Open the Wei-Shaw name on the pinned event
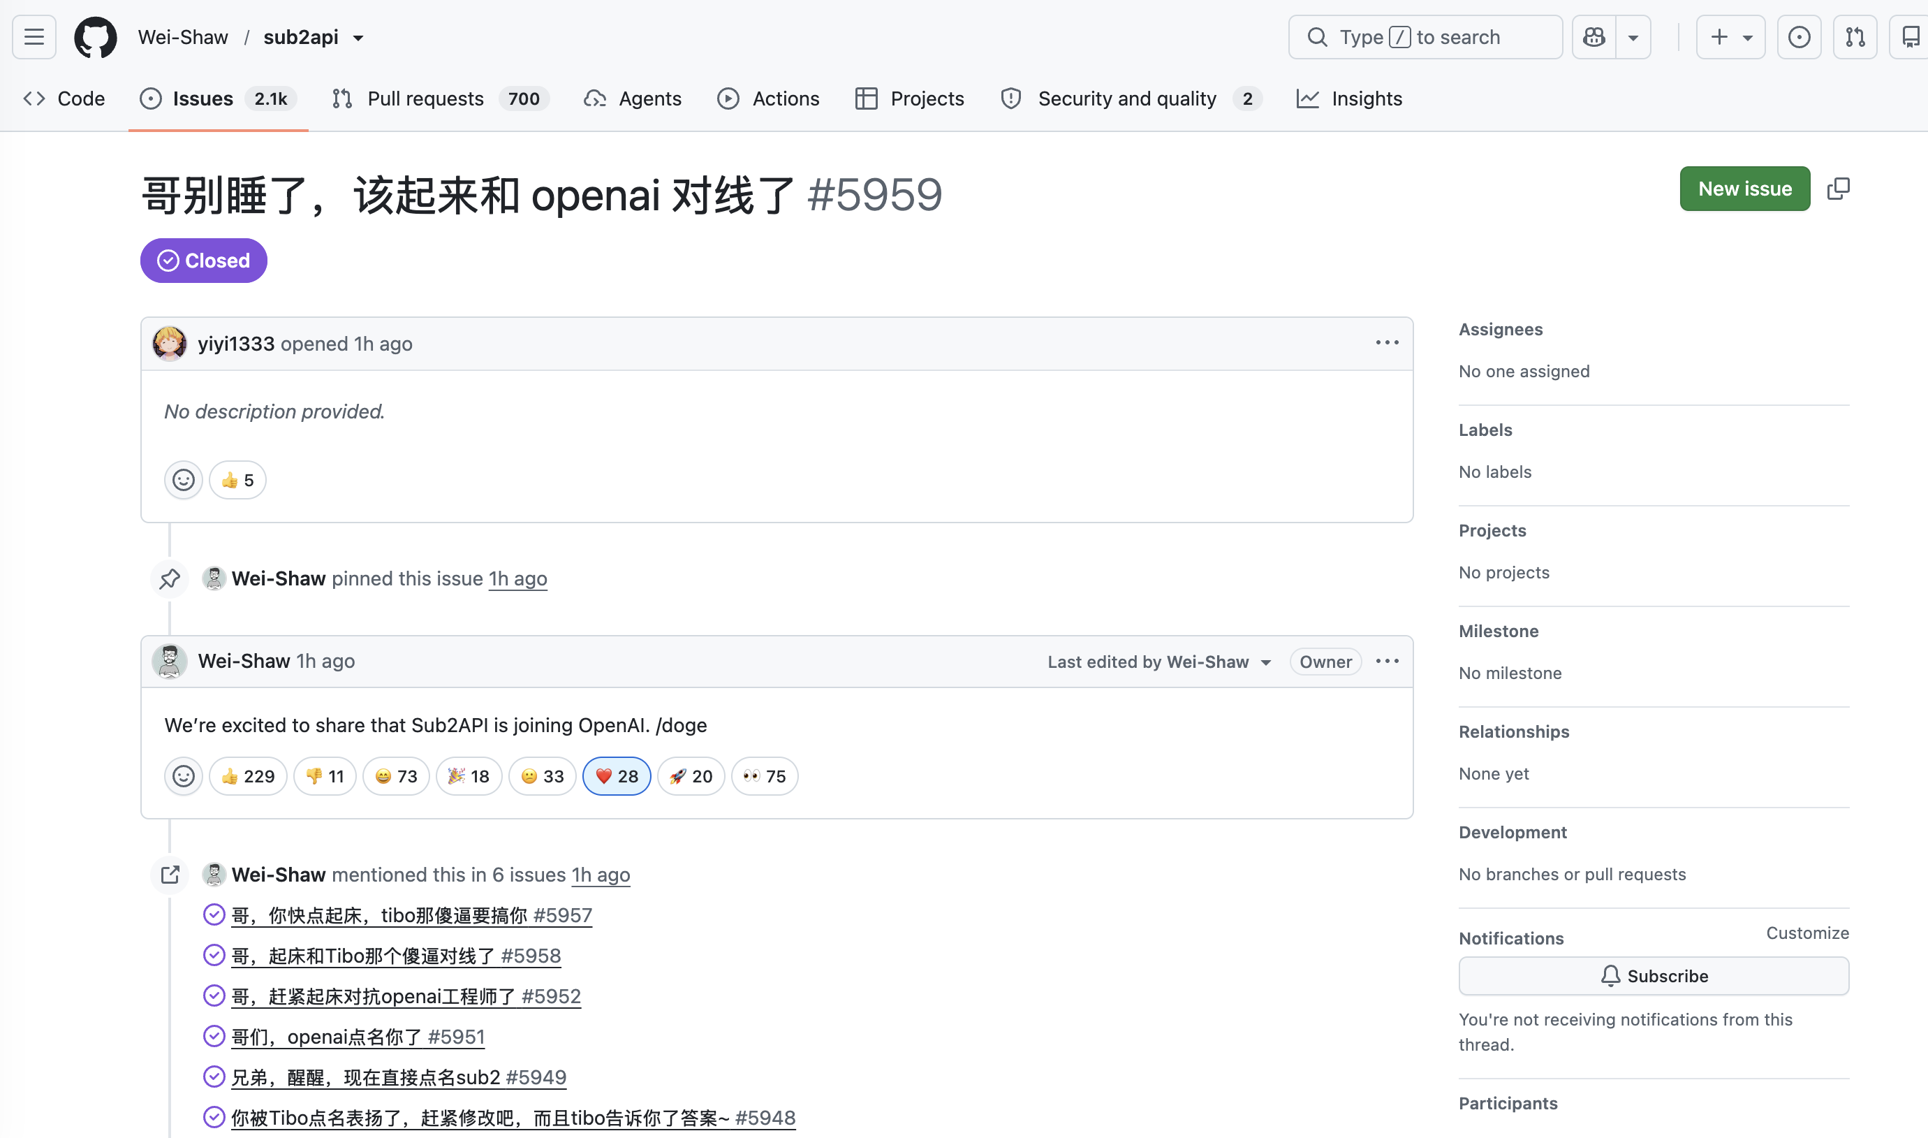 click(x=279, y=578)
